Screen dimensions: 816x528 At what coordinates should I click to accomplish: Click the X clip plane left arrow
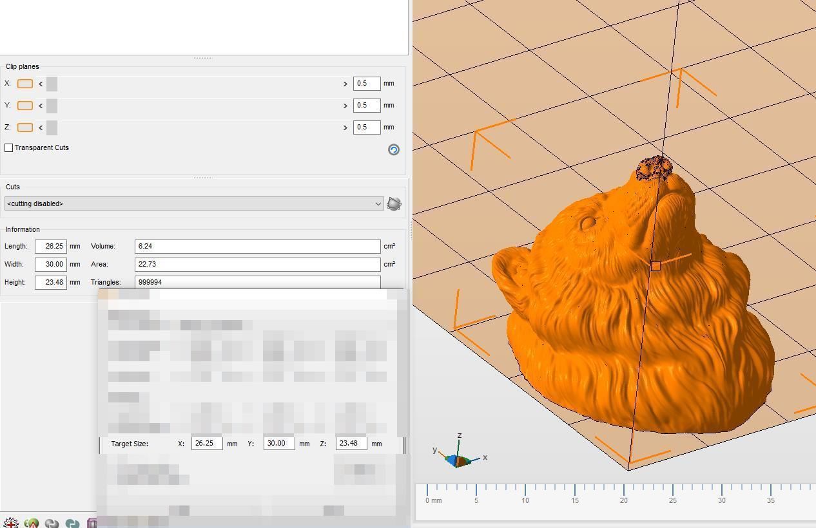(x=41, y=84)
